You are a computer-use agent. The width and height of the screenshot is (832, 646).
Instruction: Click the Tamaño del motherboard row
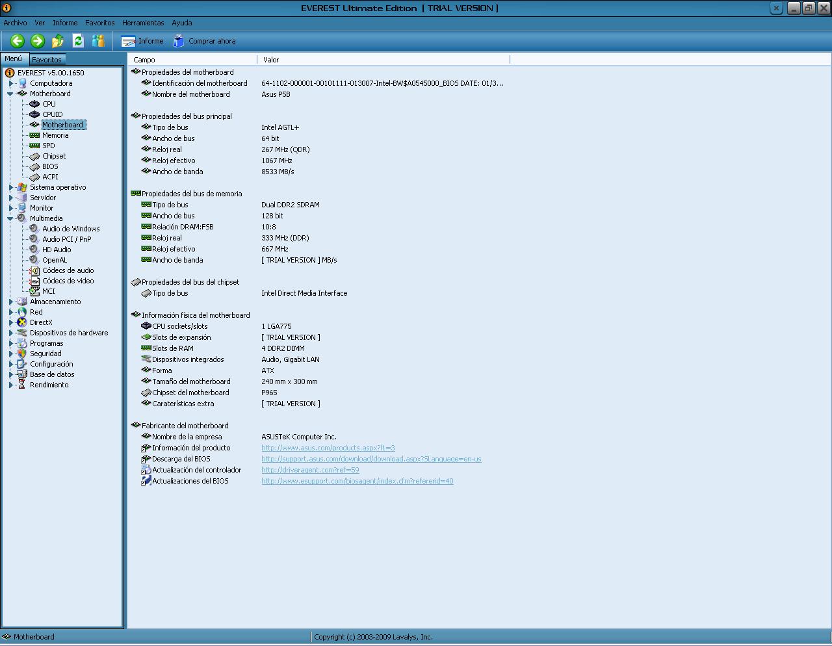[x=318, y=381]
